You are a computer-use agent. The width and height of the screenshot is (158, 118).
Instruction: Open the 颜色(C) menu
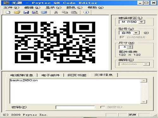click(74, 8)
